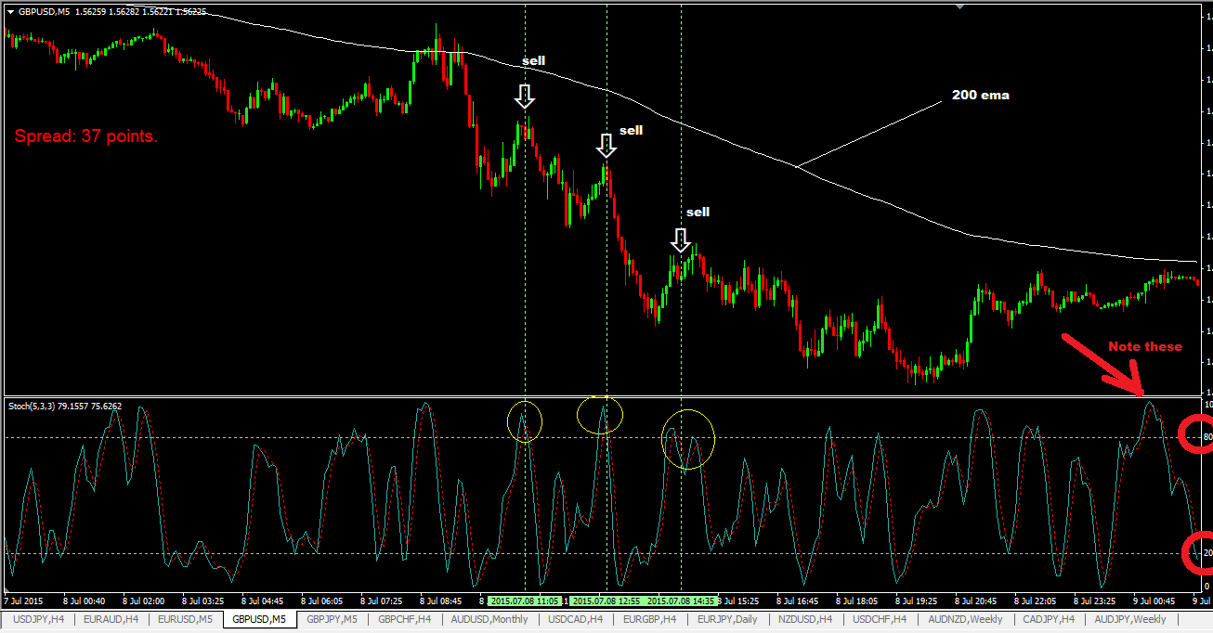Click the '8 Jul 06:05' time axis label
1213x633 pixels.
(x=320, y=601)
